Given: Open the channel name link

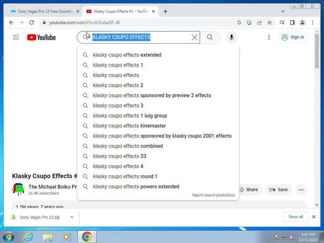Looking at the screenshot, I should (53, 187).
